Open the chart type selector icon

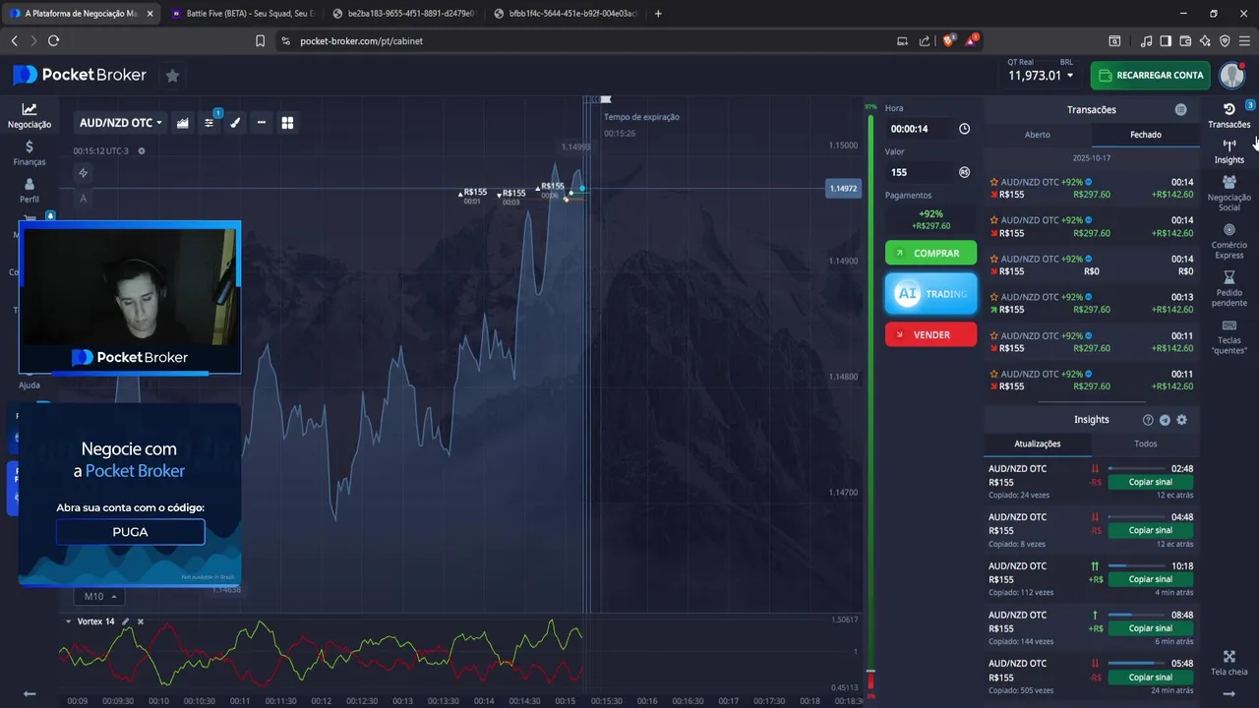[x=183, y=123]
